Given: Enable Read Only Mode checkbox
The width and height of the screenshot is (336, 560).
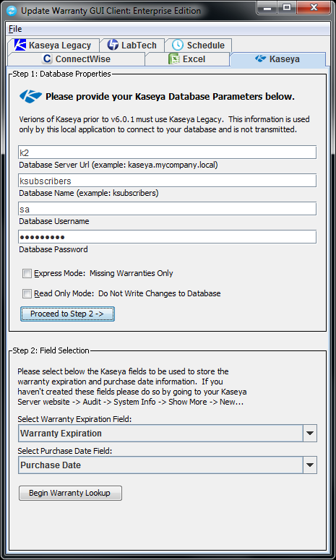Looking at the screenshot, I should tap(27, 293).
